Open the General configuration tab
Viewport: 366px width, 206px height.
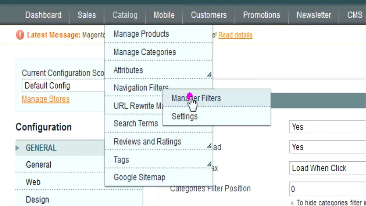(x=38, y=165)
